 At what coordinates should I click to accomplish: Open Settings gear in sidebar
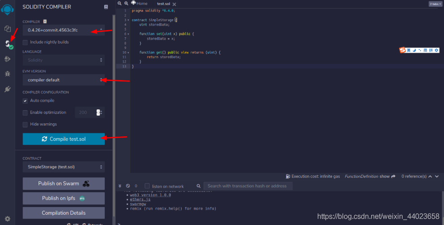click(8, 219)
